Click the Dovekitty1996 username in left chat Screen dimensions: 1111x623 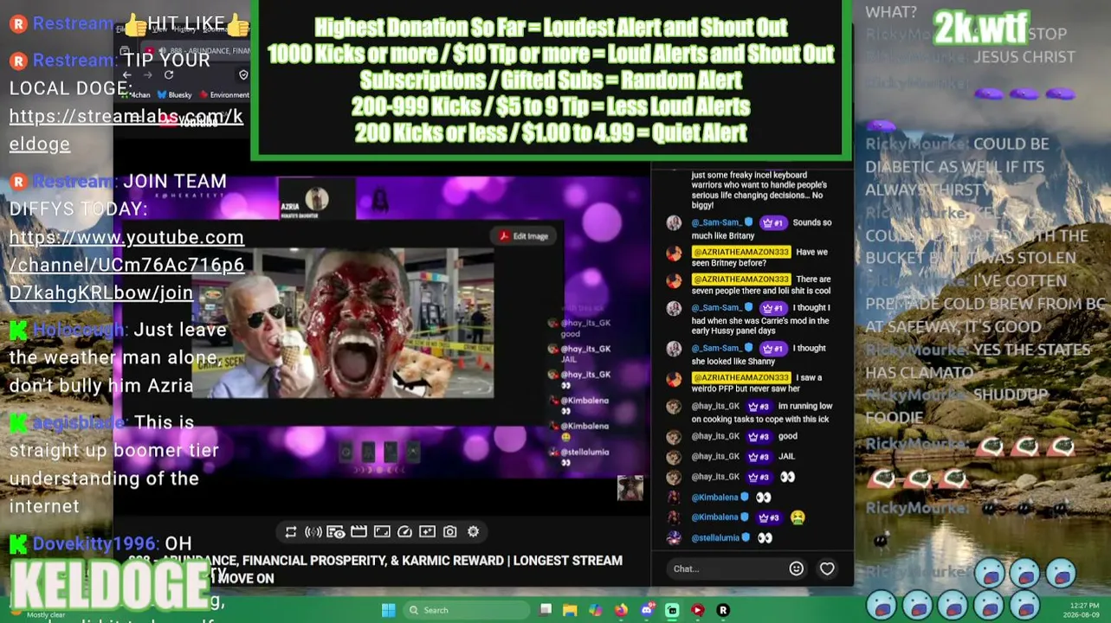tap(95, 544)
